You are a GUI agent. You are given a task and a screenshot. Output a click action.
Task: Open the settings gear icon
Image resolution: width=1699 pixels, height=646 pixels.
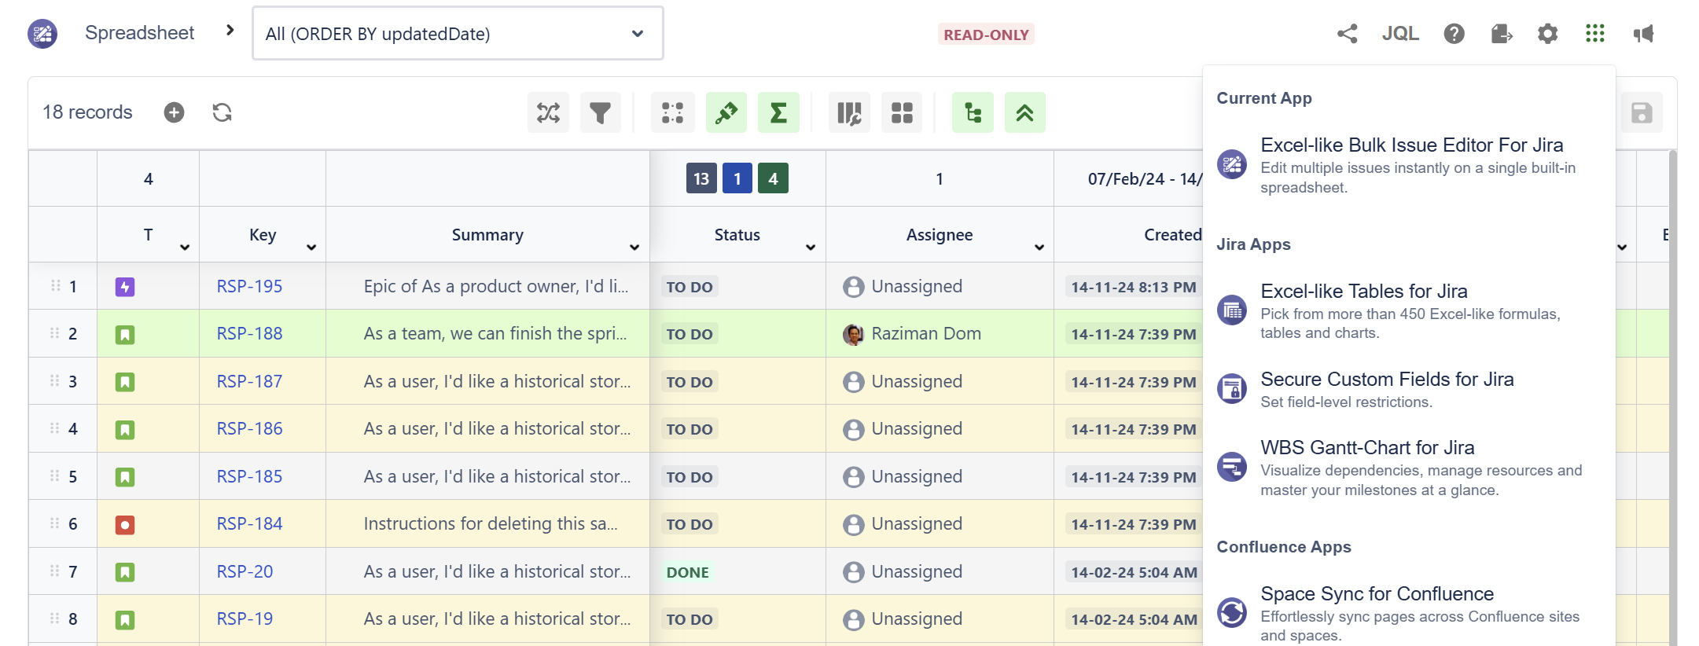click(1547, 34)
